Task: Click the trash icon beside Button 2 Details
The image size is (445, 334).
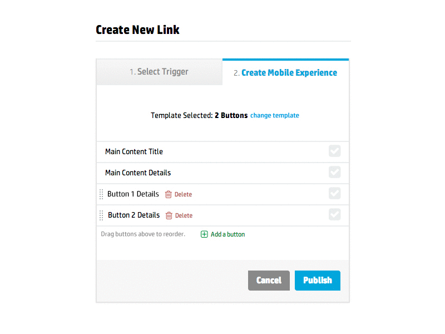Action: pyautogui.click(x=168, y=215)
